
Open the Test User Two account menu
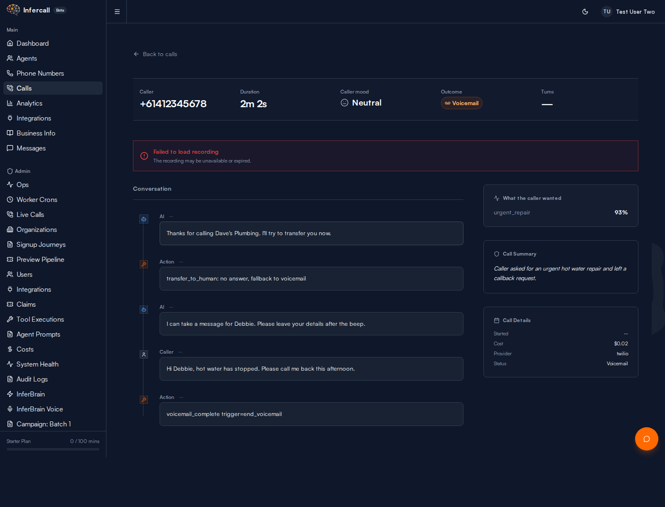click(635, 12)
